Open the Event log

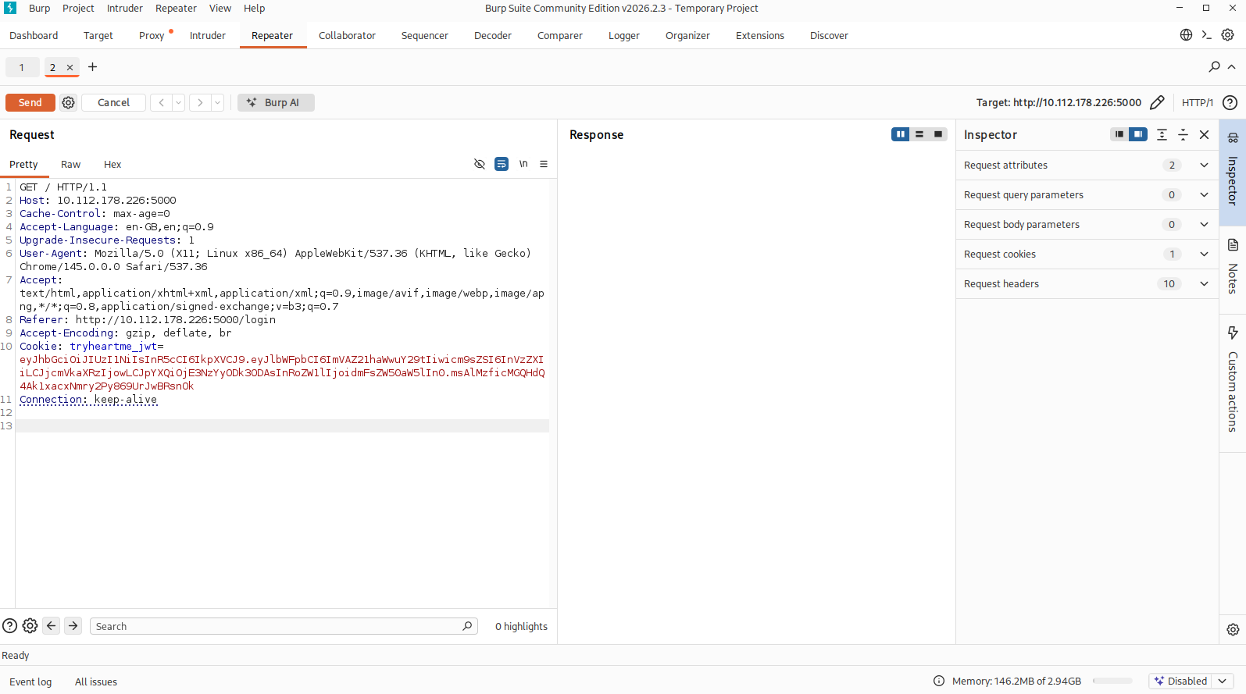[x=30, y=682]
